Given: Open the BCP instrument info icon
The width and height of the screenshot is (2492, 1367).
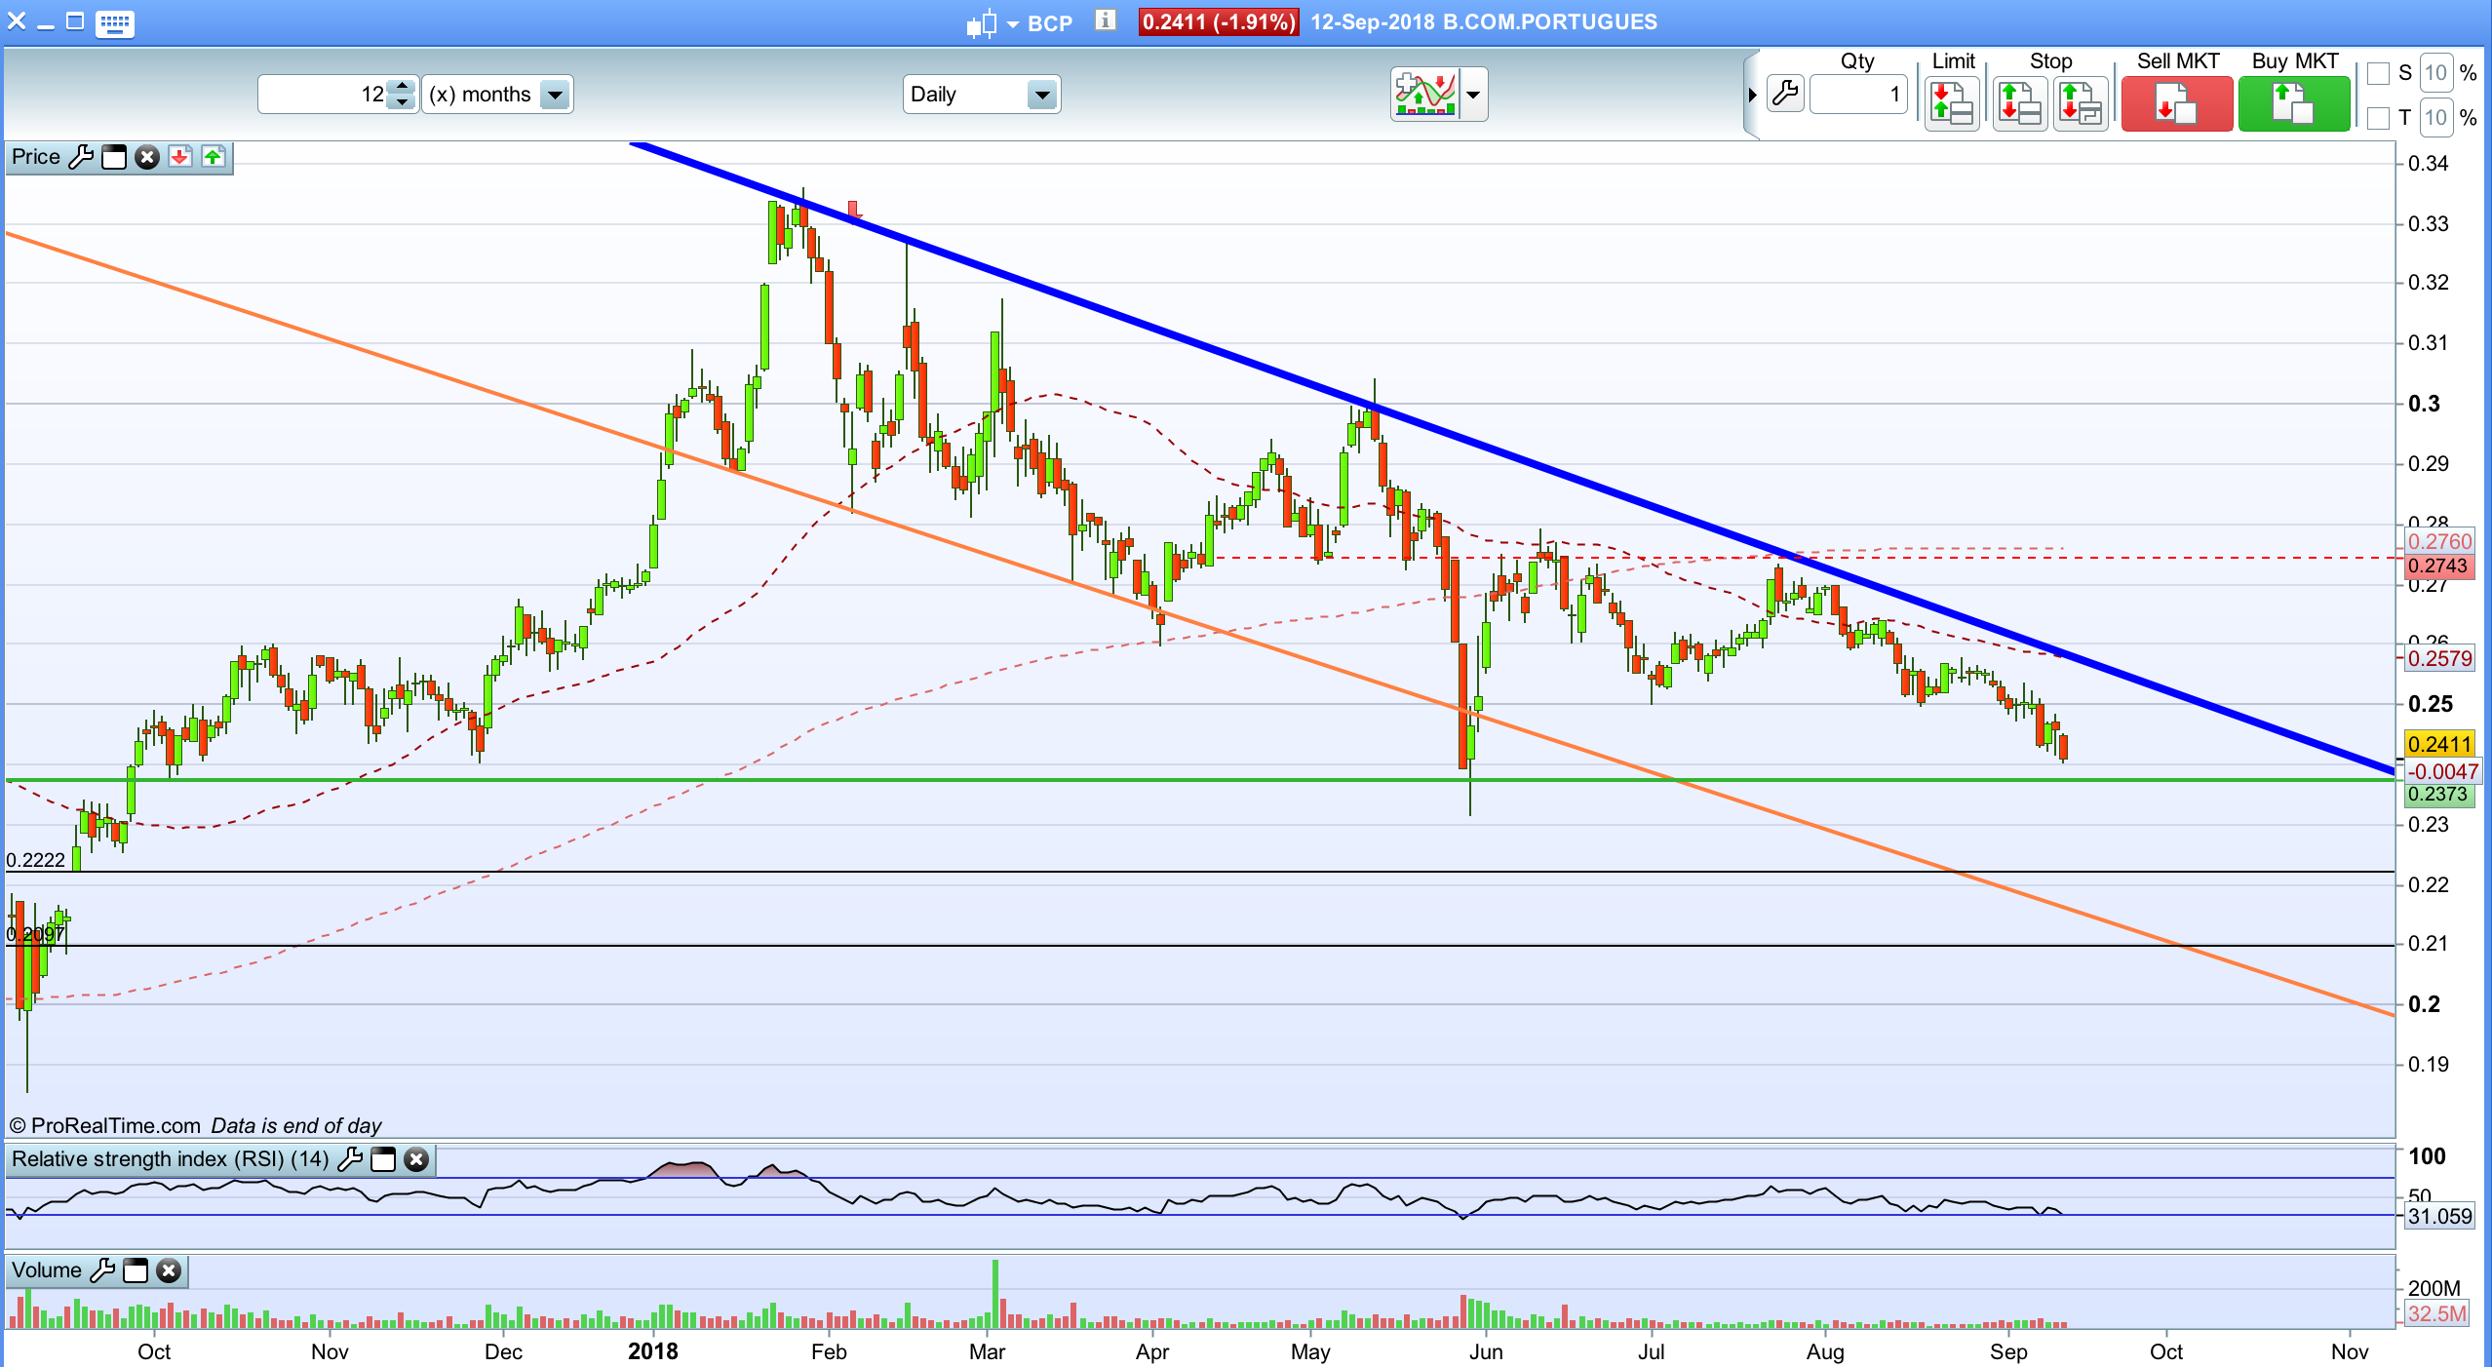Looking at the screenshot, I should (1104, 20).
